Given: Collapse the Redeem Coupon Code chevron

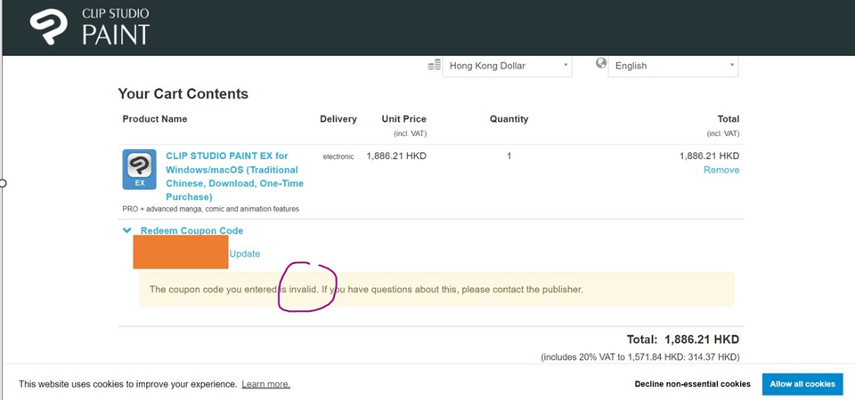Looking at the screenshot, I should 127,231.
